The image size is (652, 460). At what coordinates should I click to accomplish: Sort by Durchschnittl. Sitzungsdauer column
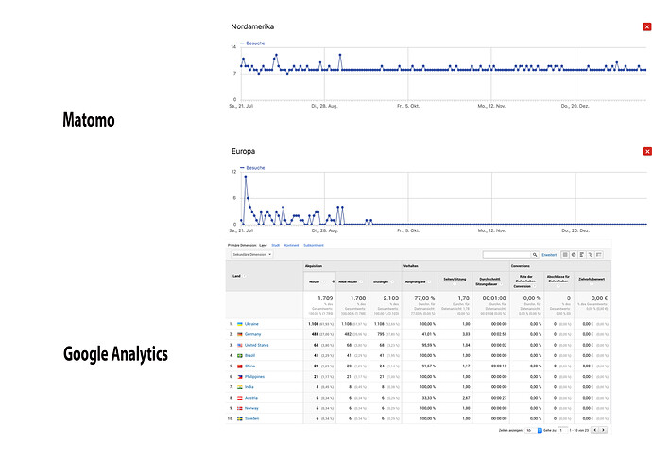pyautogui.click(x=489, y=281)
